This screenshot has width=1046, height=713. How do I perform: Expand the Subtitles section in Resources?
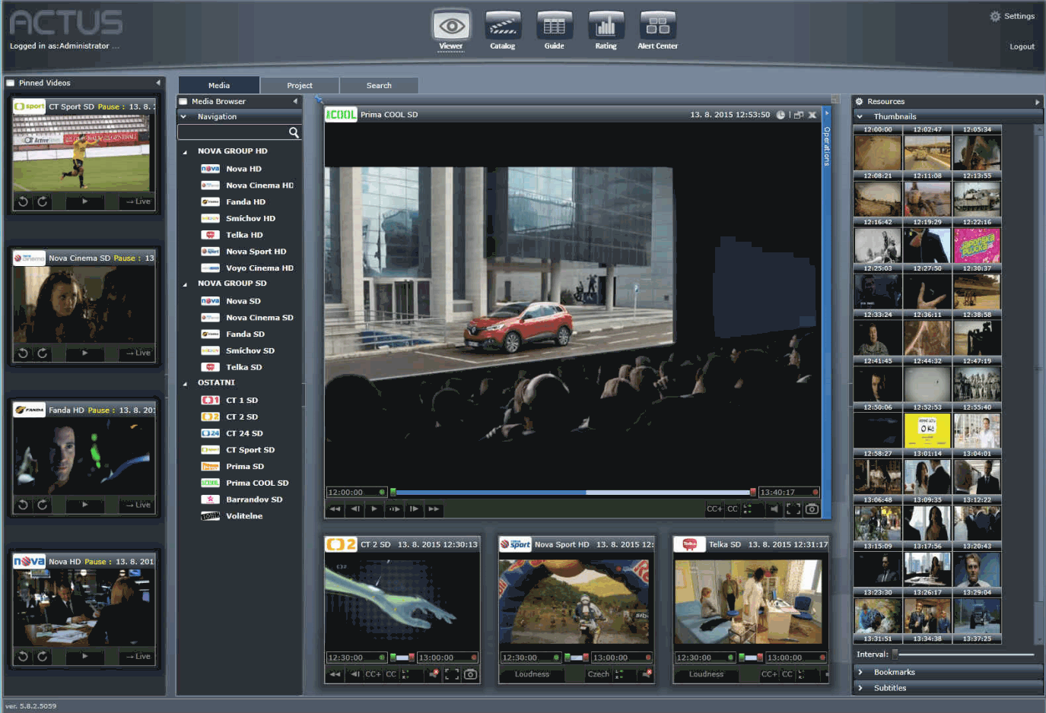tap(860, 688)
